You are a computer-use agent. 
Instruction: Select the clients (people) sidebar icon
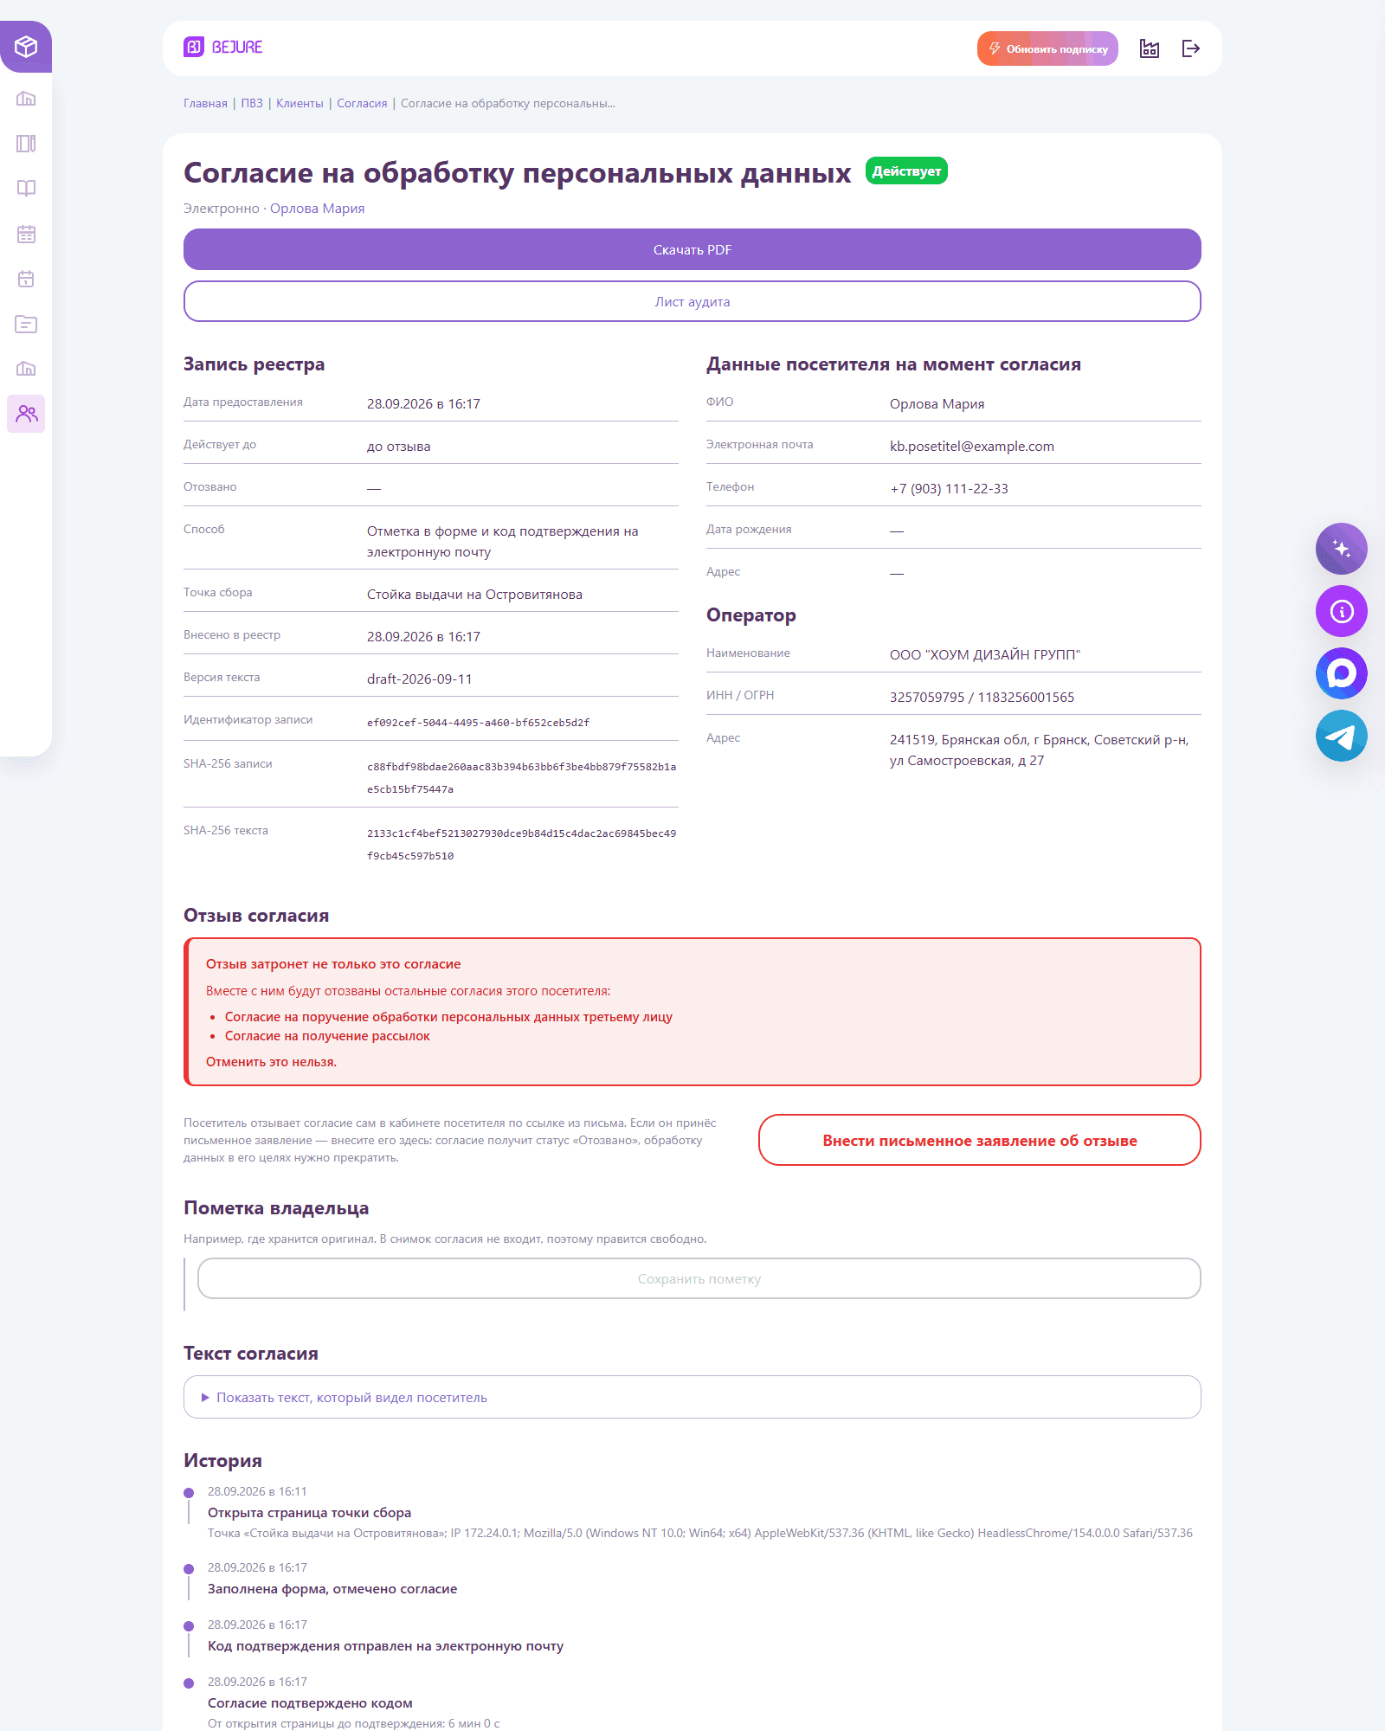point(26,414)
